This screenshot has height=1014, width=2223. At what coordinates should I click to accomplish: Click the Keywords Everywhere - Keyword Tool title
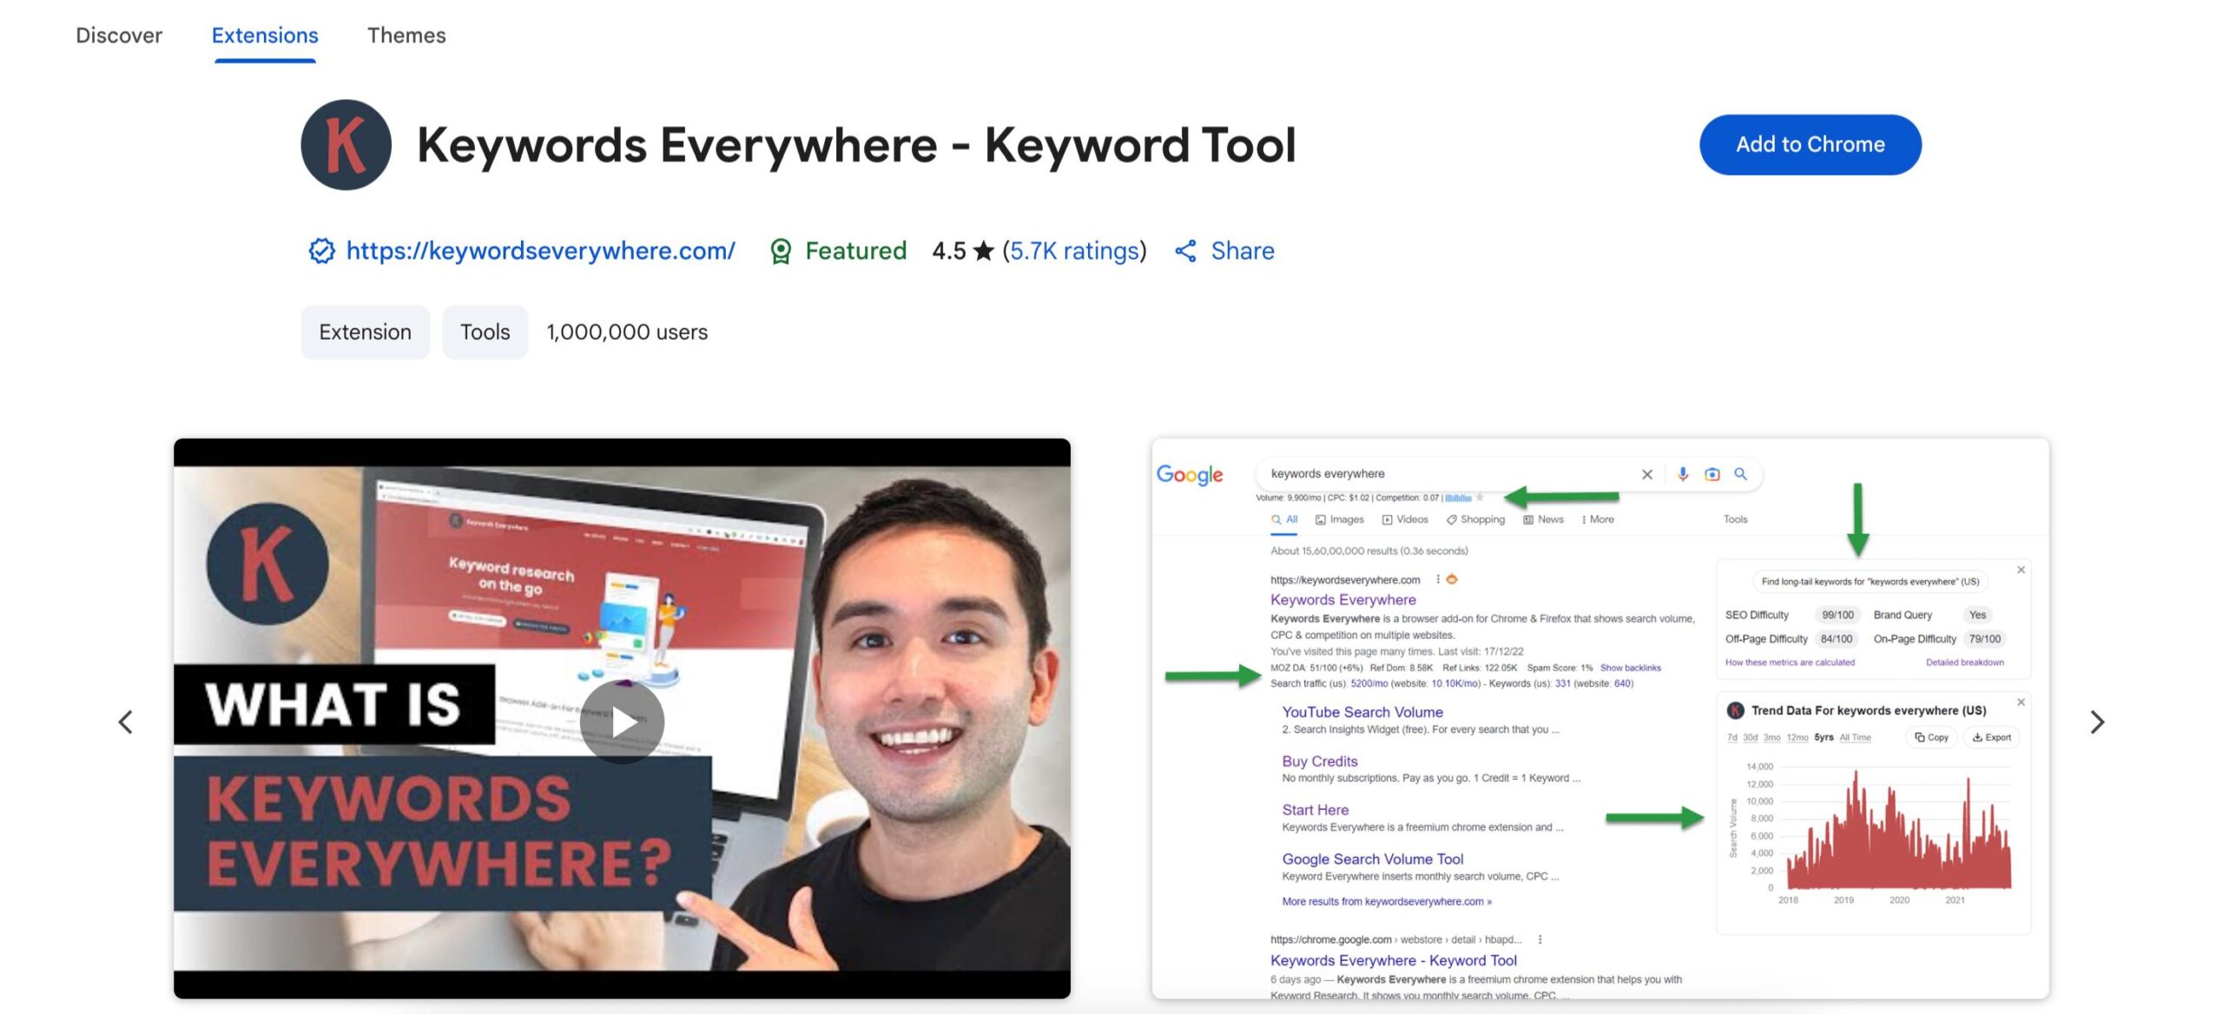(856, 145)
